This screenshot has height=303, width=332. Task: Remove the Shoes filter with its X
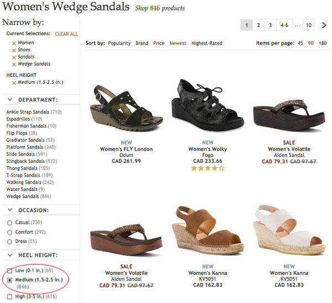coord(14,50)
